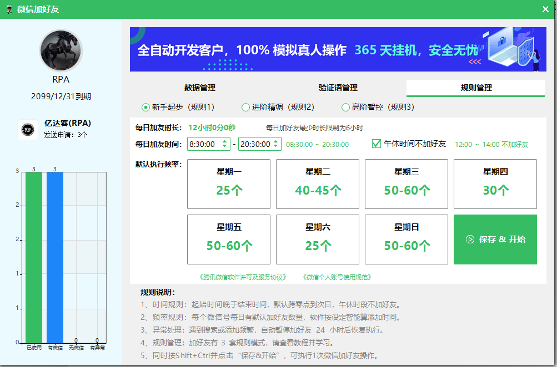Open the 星期五 50-60个 frequency card

tap(229, 239)
